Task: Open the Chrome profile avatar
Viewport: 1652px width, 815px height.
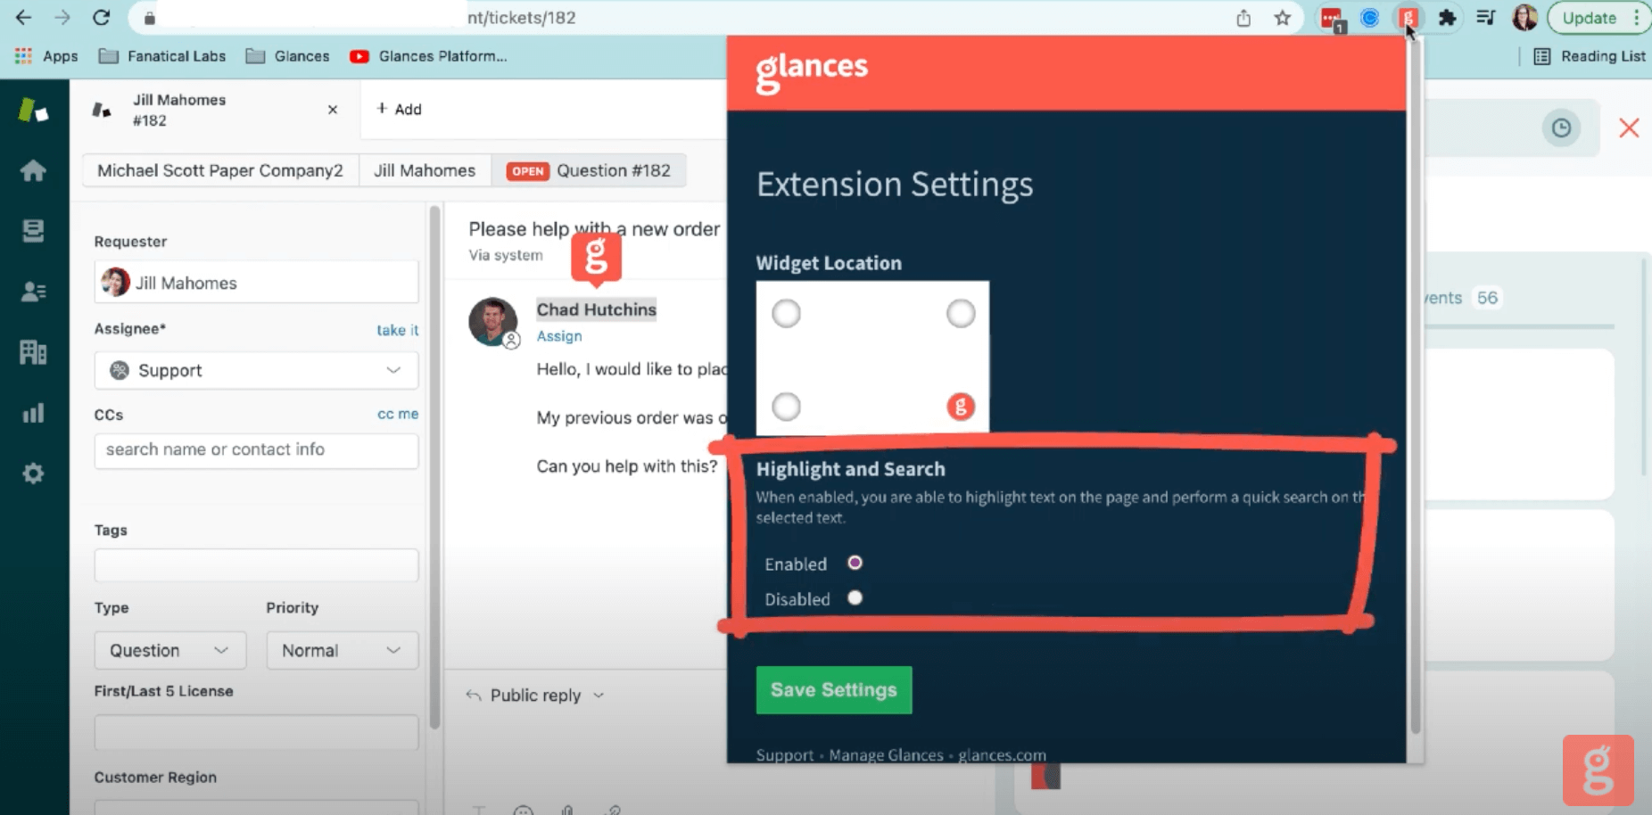Action: pyautogui.click(x=1524, y=18)
